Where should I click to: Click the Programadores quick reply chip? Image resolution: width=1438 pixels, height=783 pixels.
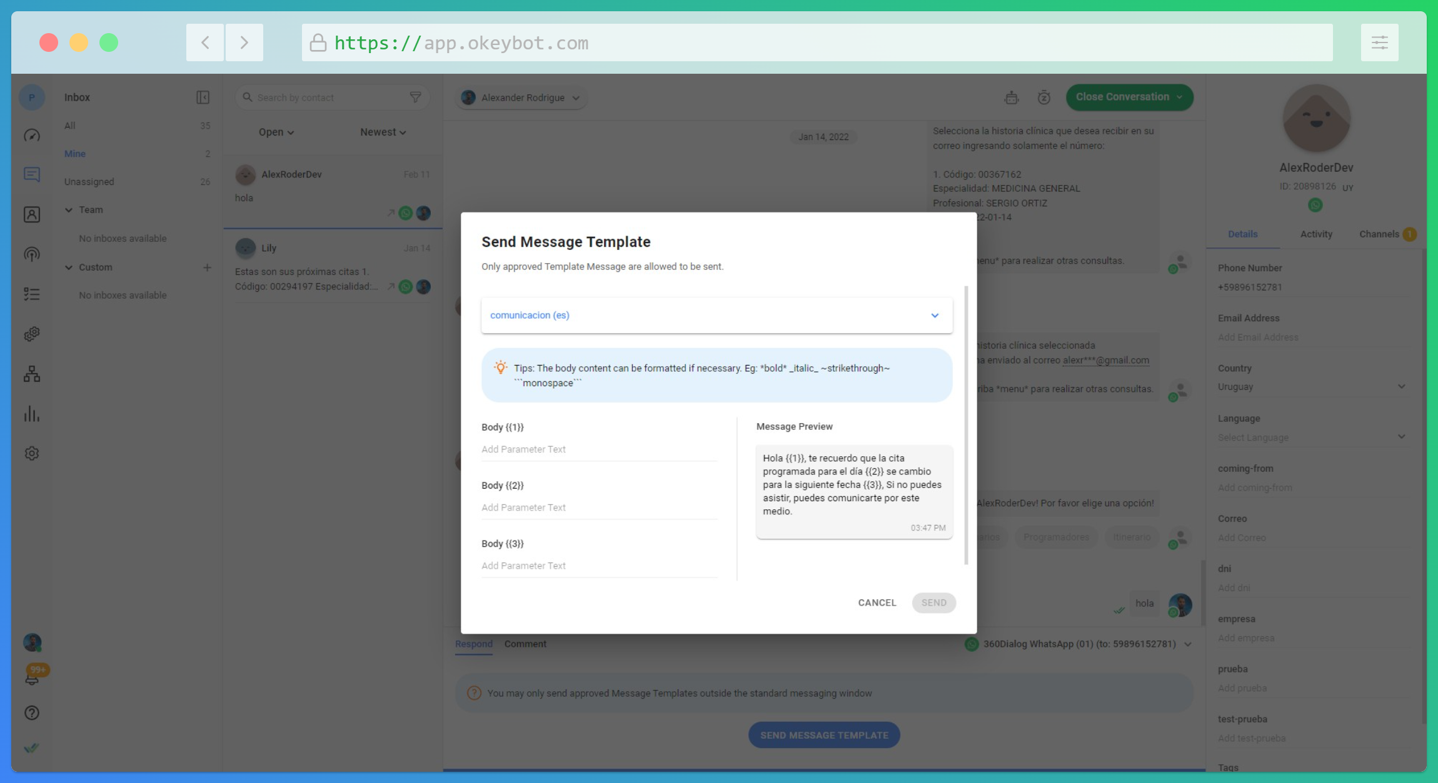tap(1056, 537)
